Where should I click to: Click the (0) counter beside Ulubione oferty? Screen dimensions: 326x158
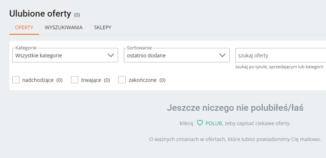tap(77, 15)
